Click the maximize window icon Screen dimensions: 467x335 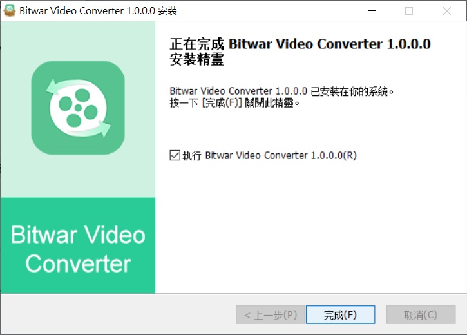409,11
